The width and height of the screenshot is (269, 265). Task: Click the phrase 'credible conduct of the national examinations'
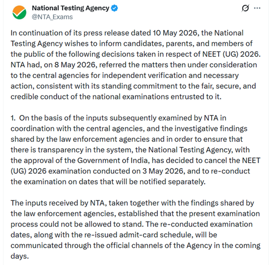90,97
